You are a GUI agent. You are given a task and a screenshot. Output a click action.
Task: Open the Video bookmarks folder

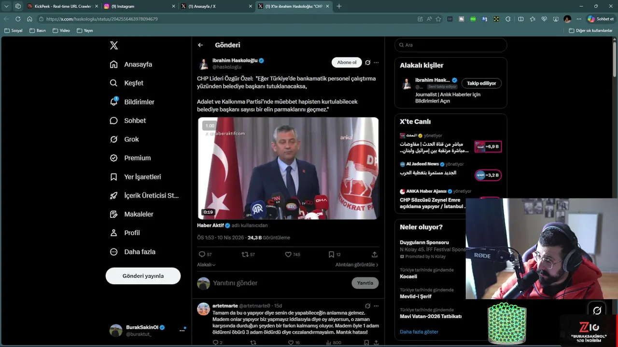(x=61, y=30)
